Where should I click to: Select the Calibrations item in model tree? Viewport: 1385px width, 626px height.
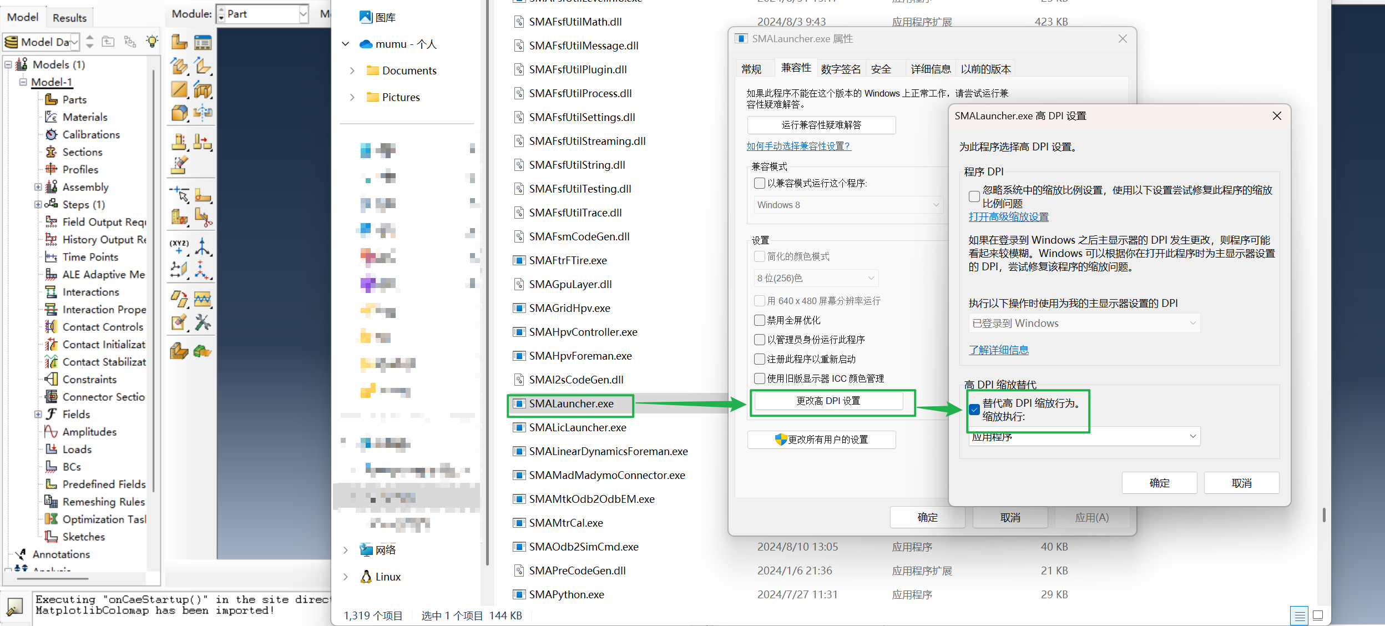(91, 135)
